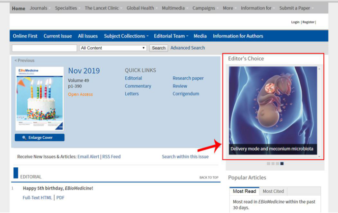Expand the Journals dropdown menu
The height and width of the screenshot is (213, 338).
40,8
